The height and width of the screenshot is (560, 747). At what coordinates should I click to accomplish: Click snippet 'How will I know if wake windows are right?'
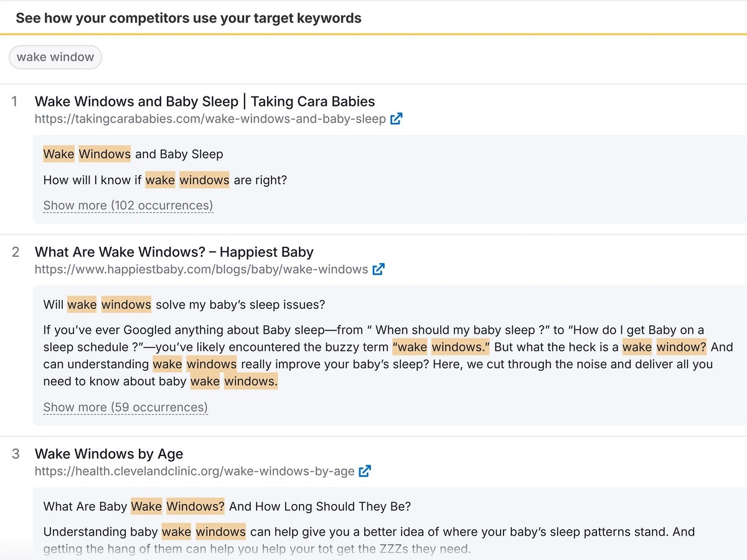pos(165,180)
